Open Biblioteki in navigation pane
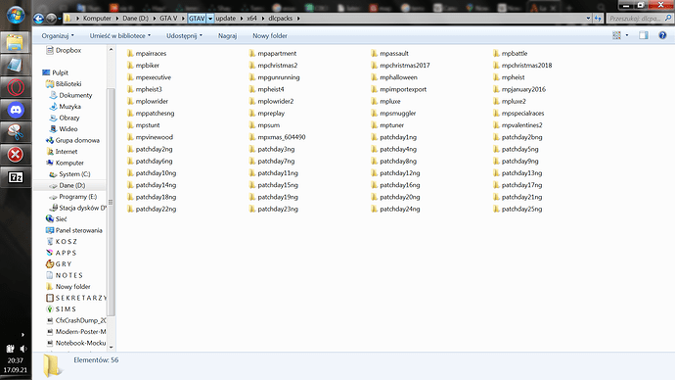675x380 pixels. tap(68, 84)
